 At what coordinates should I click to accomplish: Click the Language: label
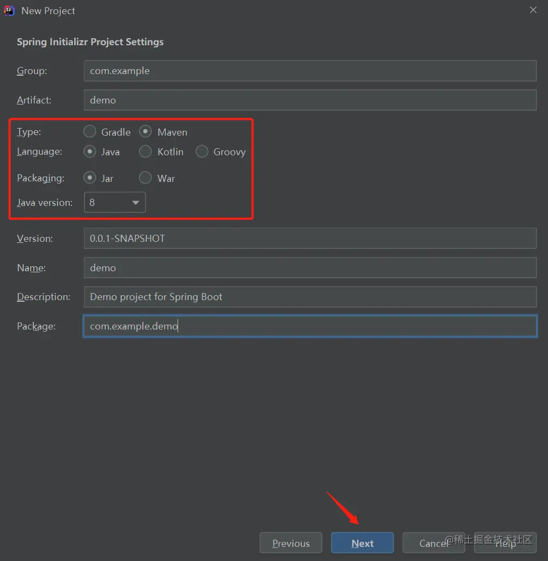(39, 152)
